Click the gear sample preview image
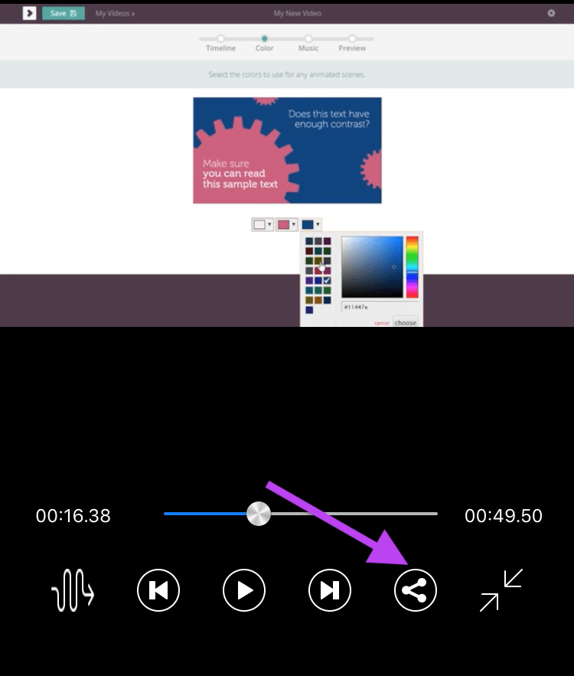The height and width of the screenshot is (676, 574). 287,150
